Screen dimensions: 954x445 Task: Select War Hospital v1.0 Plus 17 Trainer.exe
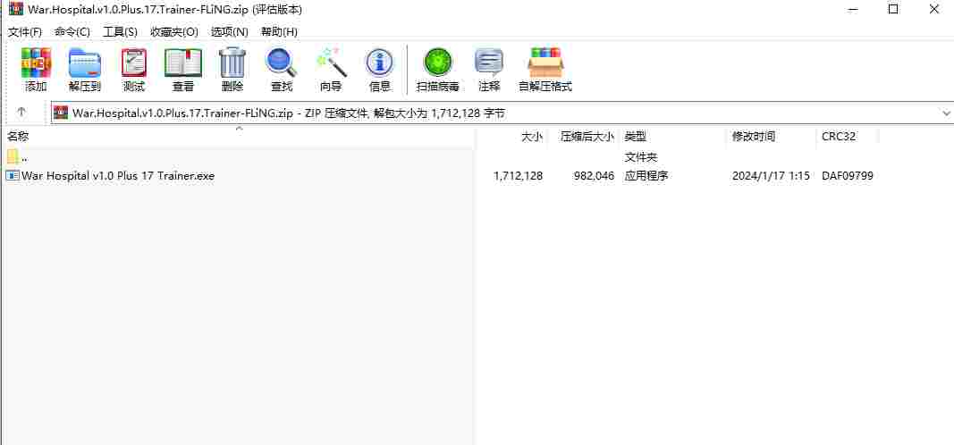point(118,176)
